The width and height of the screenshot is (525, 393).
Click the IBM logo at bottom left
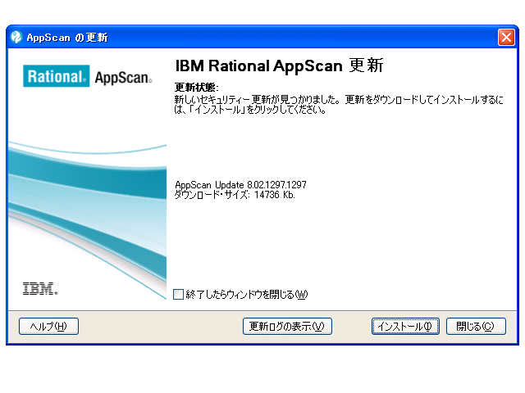point(39,288)
